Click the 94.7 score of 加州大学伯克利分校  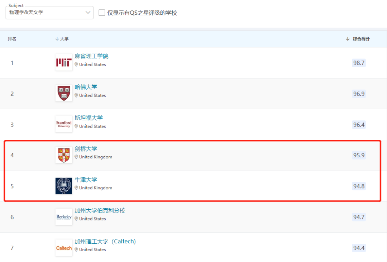click(x=359, y=217)
